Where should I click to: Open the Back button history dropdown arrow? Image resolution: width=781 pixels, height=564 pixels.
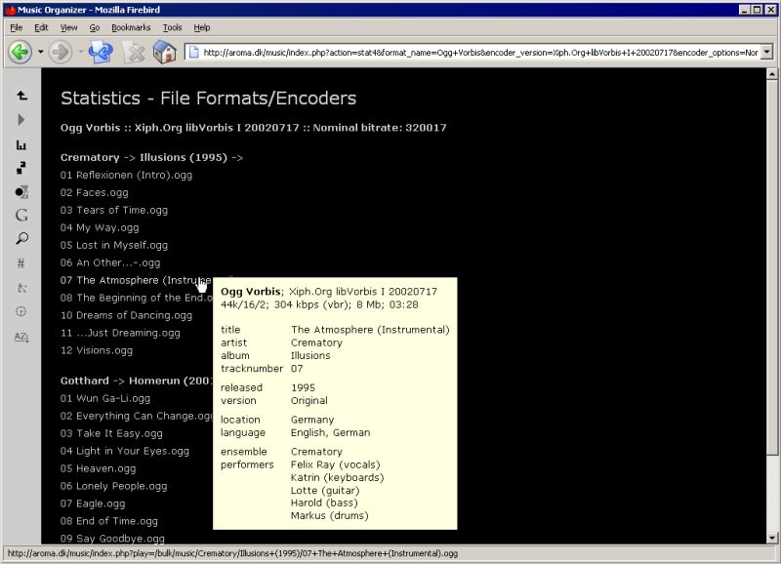pyautogui.click(x=40, y=52)
